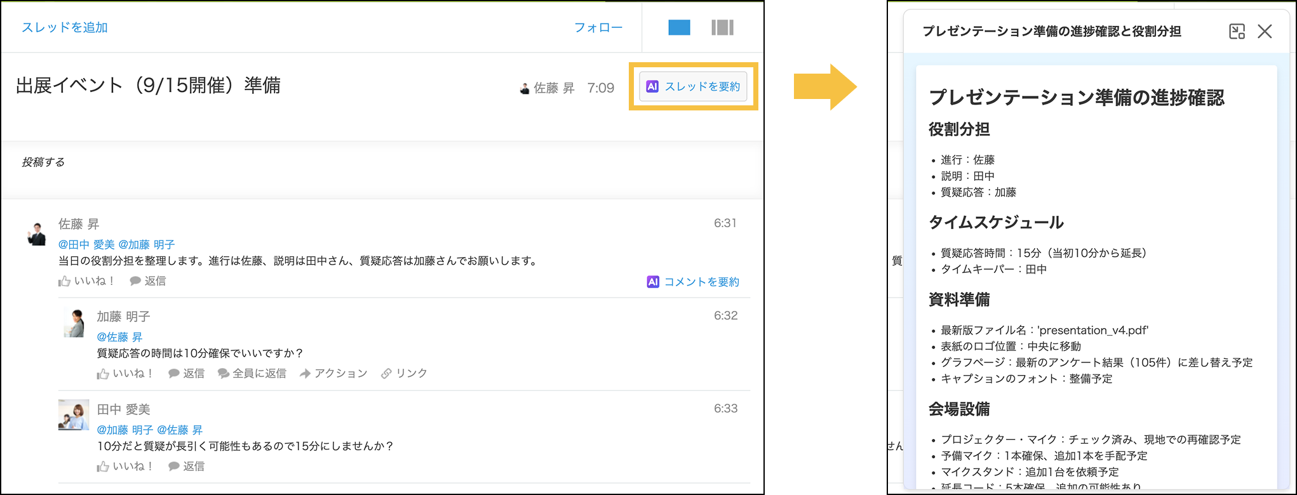Click the フォロー link

[x=598, y=28]
